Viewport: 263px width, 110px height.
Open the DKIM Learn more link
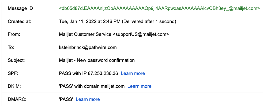139,86
